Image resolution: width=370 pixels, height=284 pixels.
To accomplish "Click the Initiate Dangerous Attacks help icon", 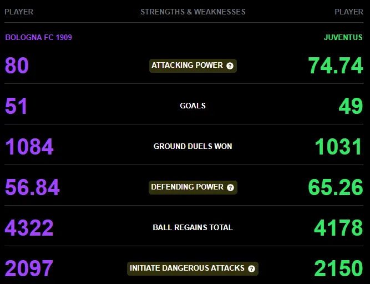I will coord(251,268).
